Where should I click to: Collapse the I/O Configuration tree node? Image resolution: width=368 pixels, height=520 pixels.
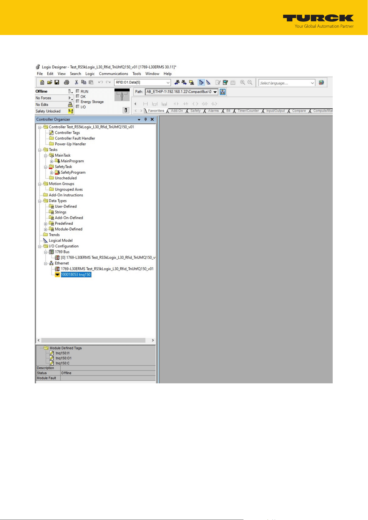[x=39, y=246]
